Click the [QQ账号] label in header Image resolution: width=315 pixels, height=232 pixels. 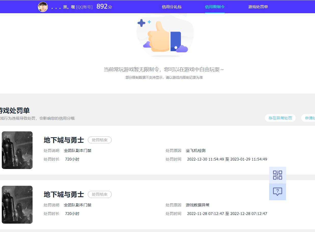(x=84, y=7)
